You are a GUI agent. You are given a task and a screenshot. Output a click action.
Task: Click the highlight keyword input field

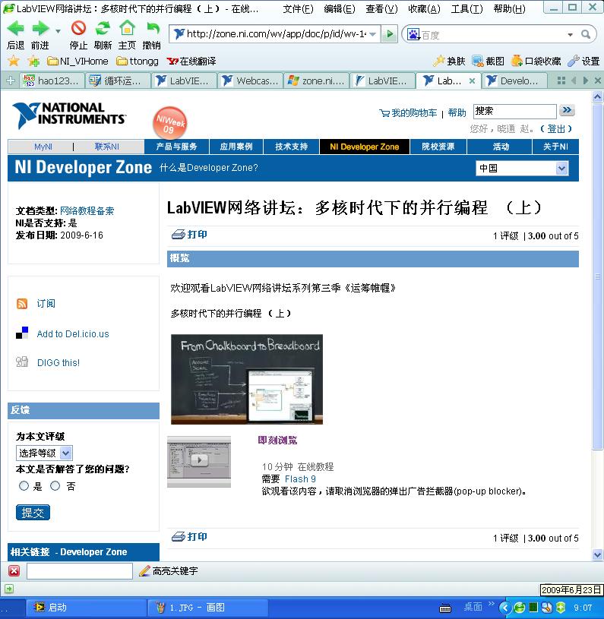point(80,571)
